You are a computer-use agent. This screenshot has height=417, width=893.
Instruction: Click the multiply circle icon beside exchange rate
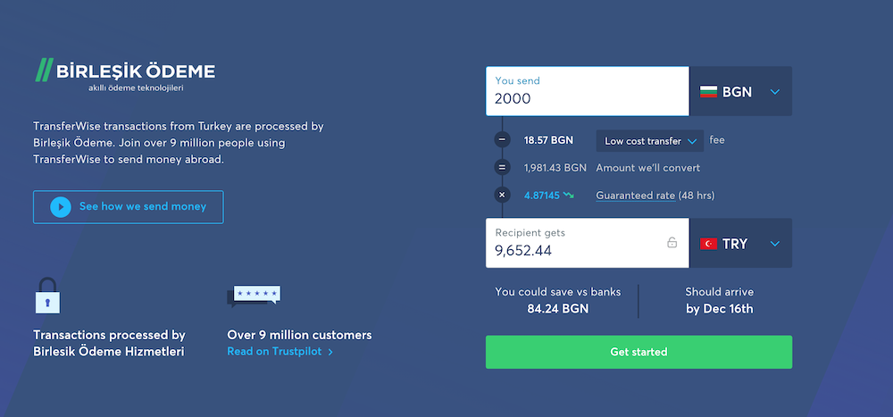502,195
